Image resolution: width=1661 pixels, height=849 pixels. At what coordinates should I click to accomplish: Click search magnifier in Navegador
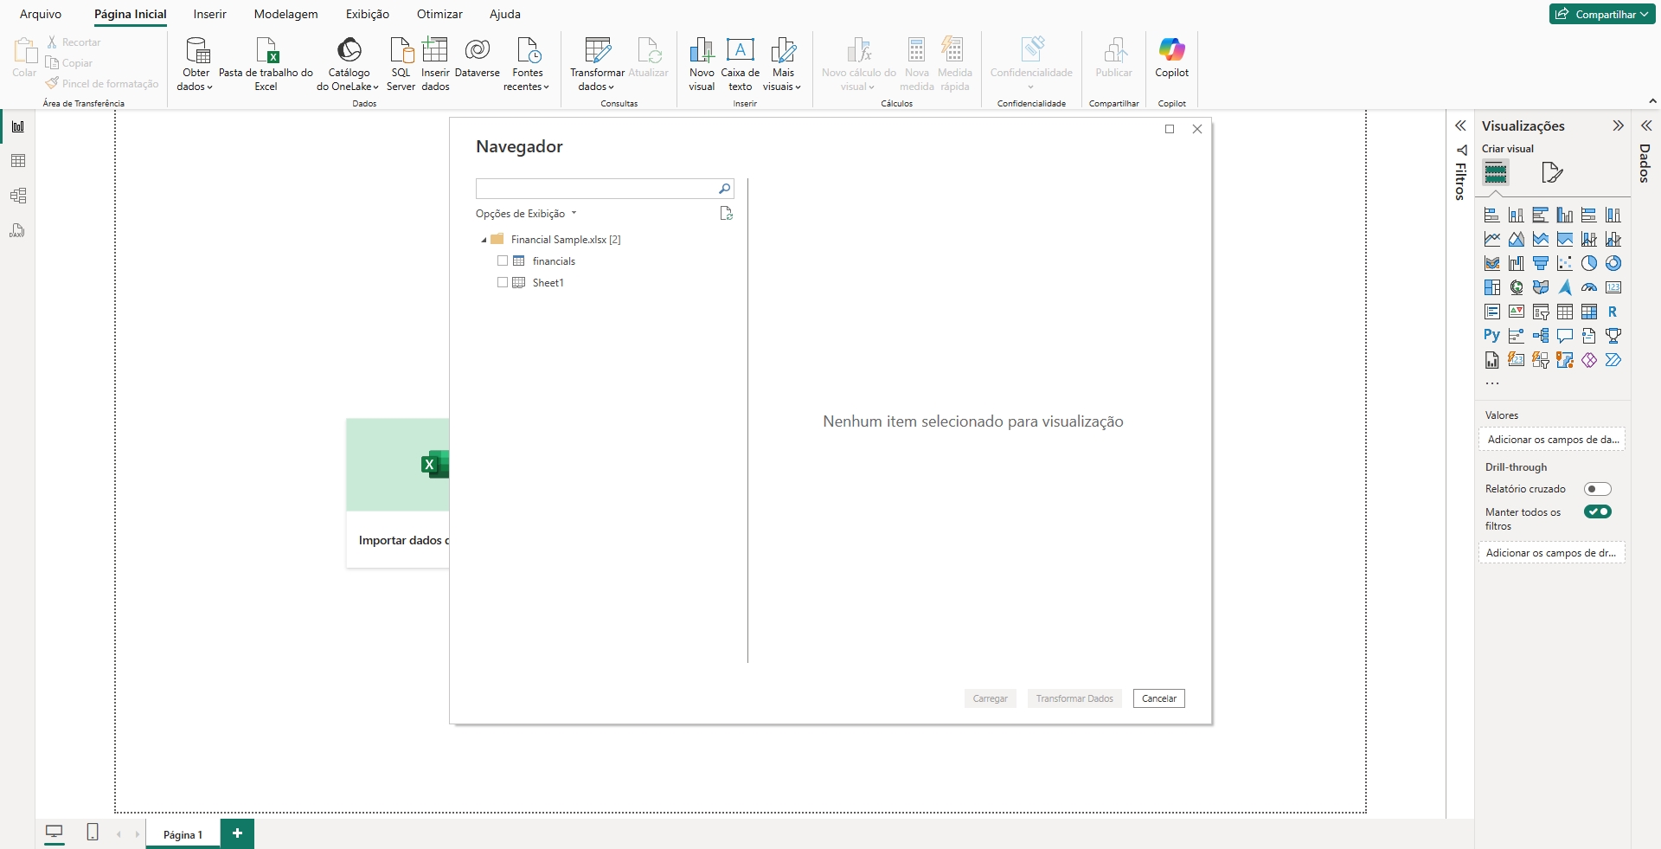pyautogui.click(x=725, y=189)
